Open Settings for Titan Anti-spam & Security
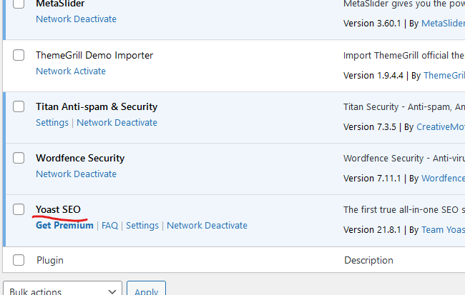 (52, 123)
